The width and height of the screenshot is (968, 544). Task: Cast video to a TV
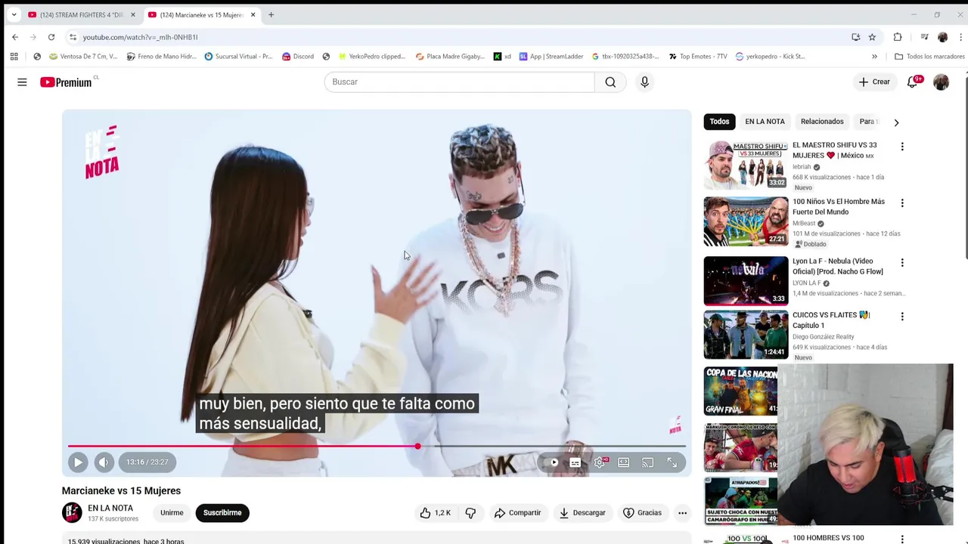pos(648,462)
